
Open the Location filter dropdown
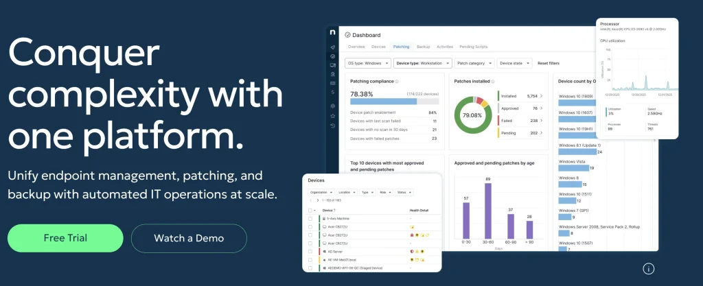point(347,192)
